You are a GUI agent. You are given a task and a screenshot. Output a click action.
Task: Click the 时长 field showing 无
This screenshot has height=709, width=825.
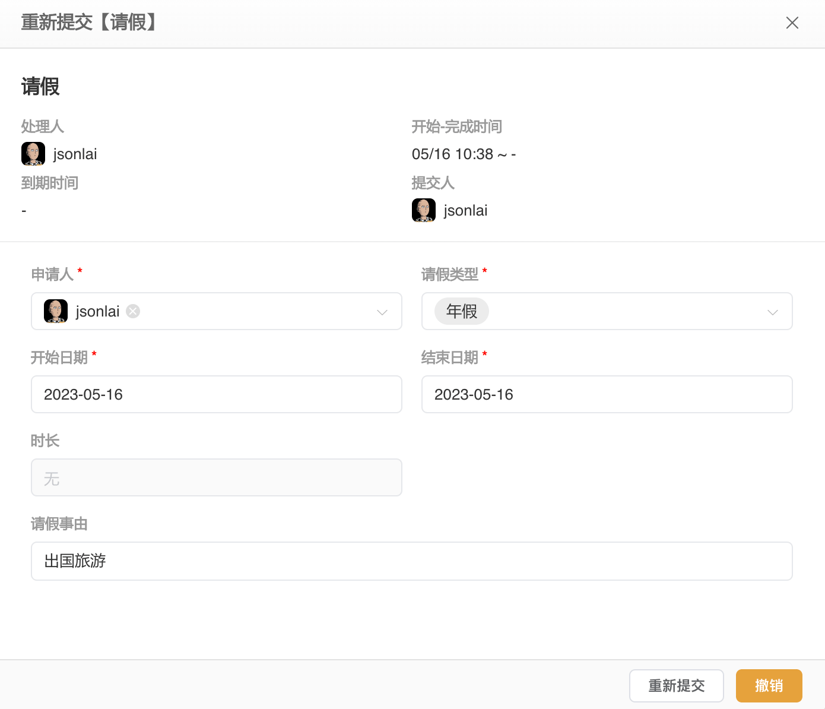pos(216,477)
